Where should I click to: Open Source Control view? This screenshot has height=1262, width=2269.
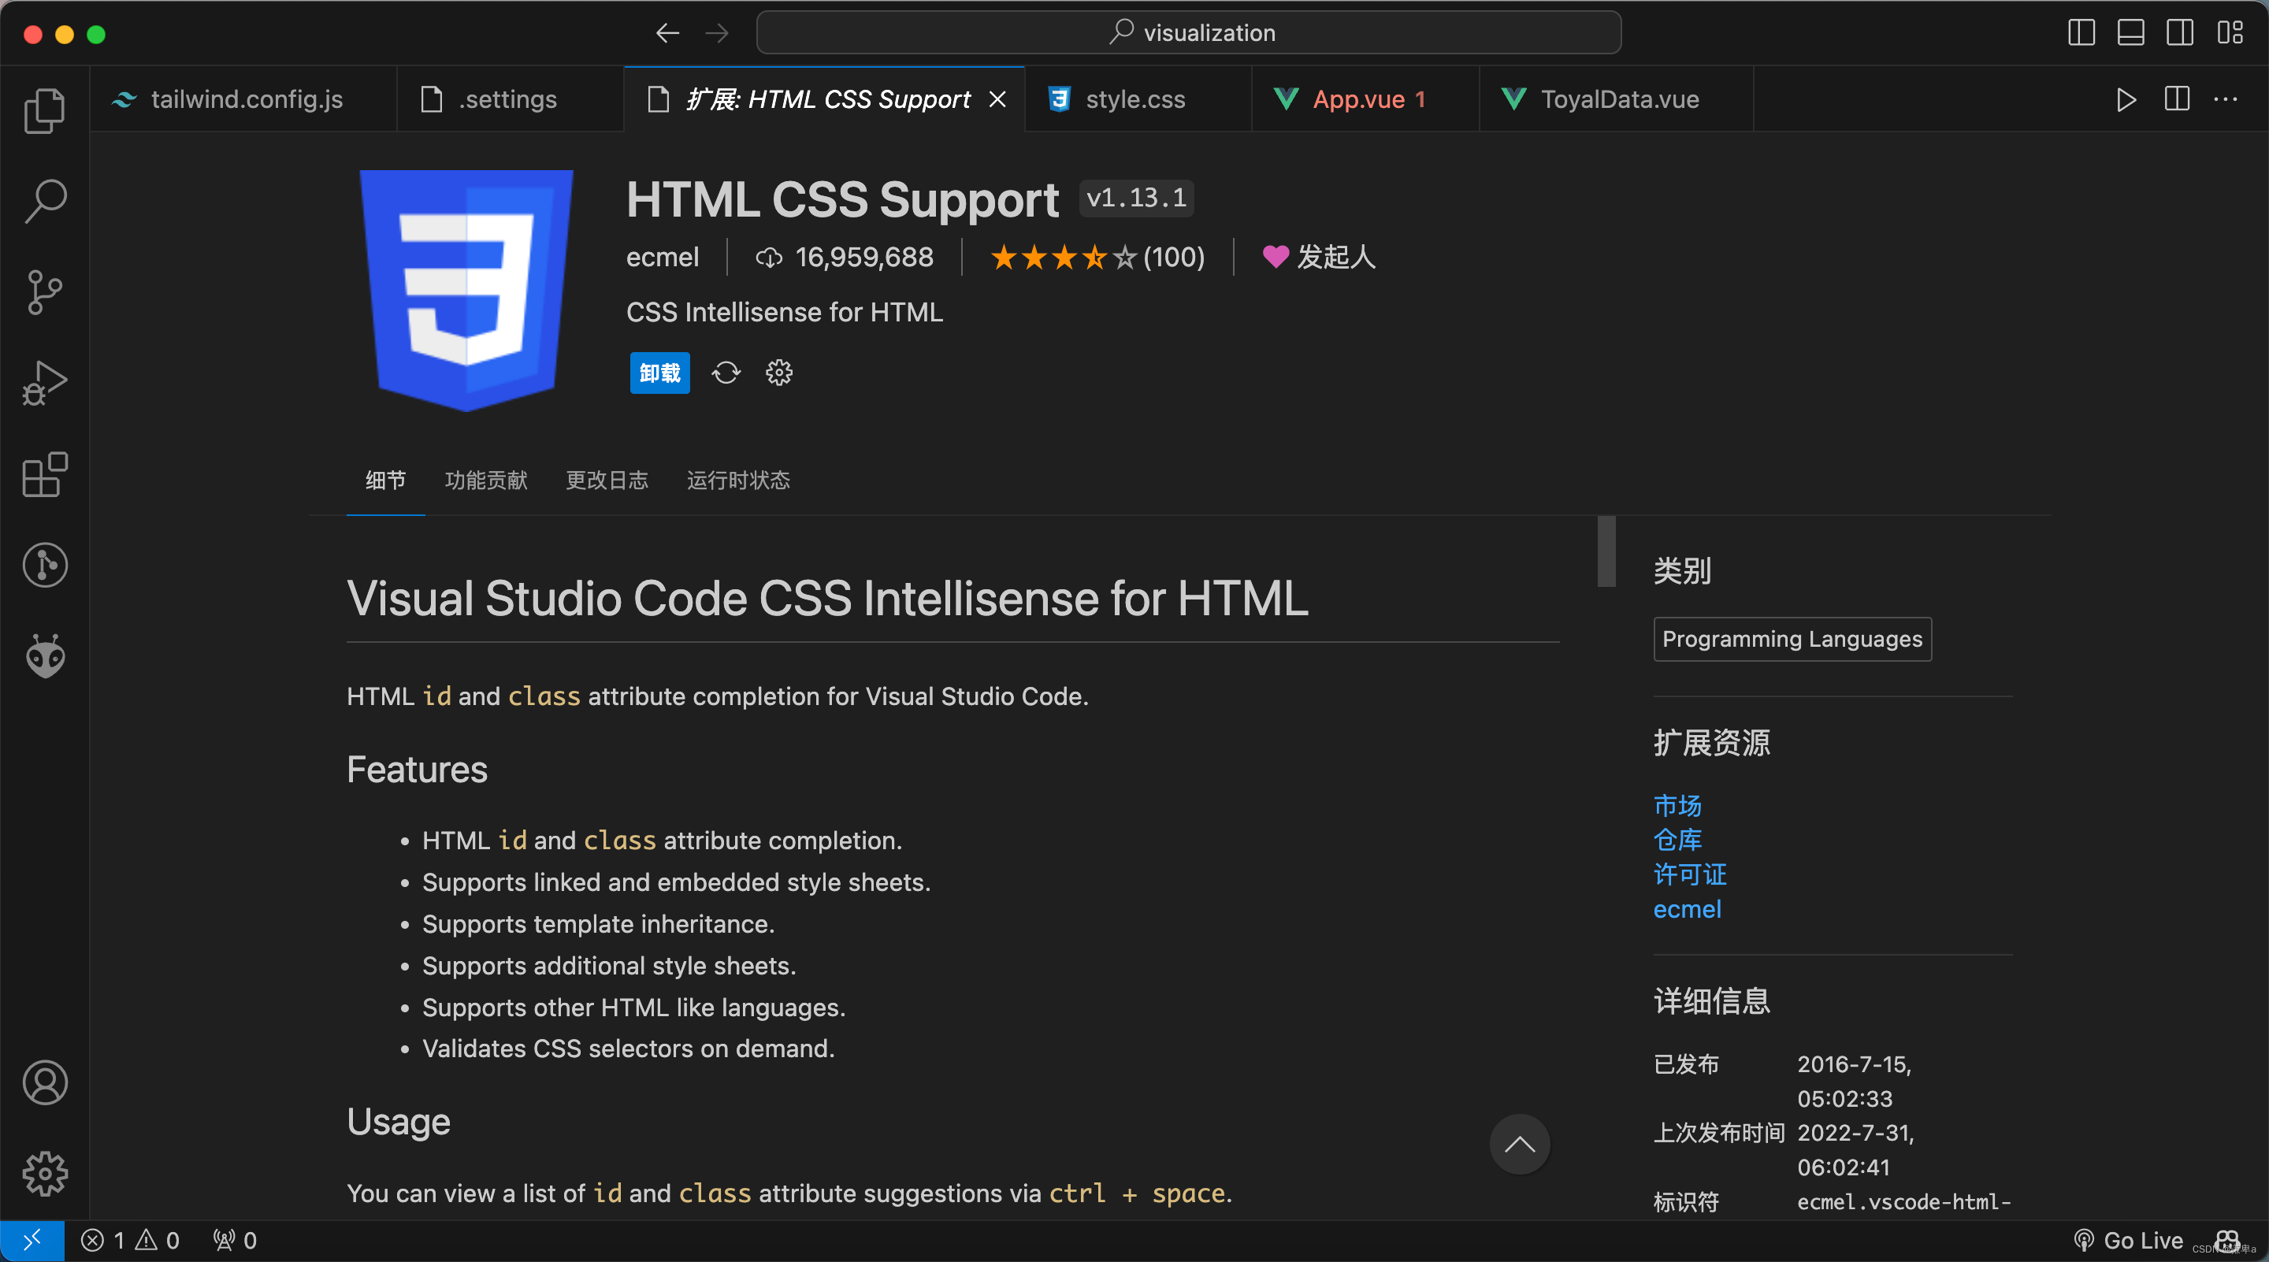click(x=45, y=292)
